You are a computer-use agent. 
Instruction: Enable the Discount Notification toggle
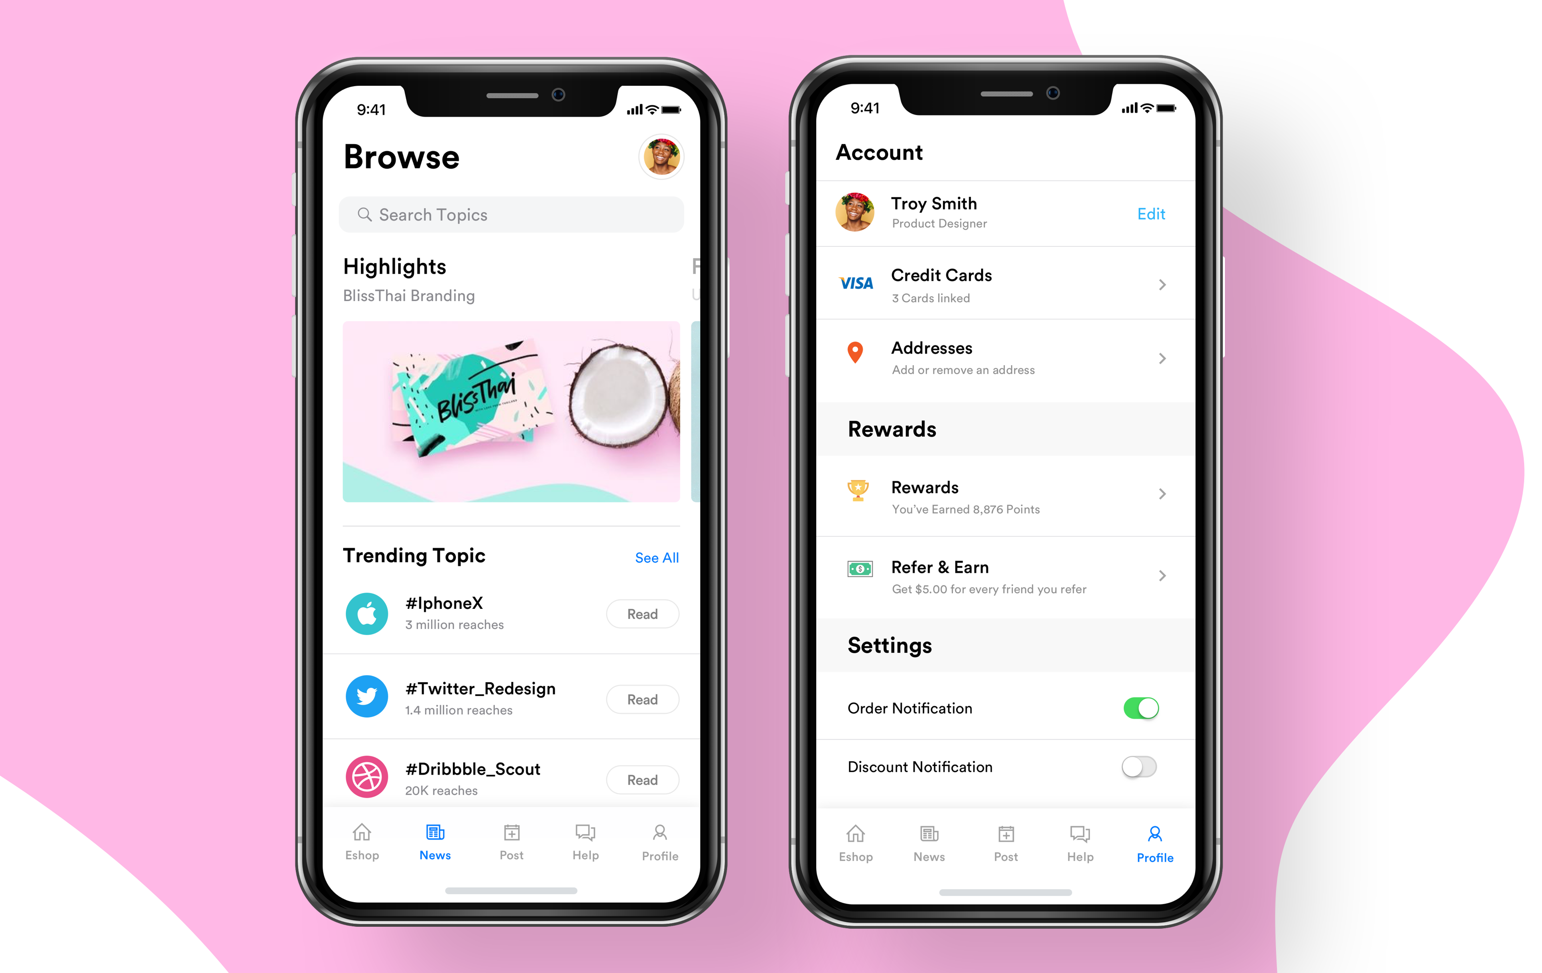click(x=1142, y=768)
